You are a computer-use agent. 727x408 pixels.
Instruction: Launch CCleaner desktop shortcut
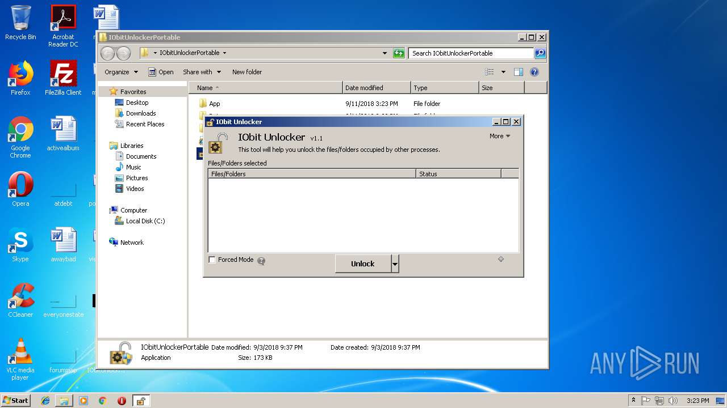click(20, 300)
